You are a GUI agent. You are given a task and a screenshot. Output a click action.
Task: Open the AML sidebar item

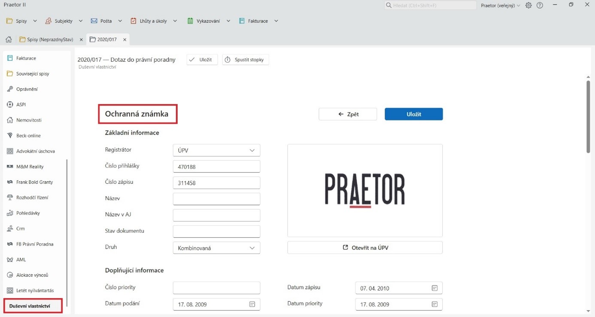coord(21,260)
